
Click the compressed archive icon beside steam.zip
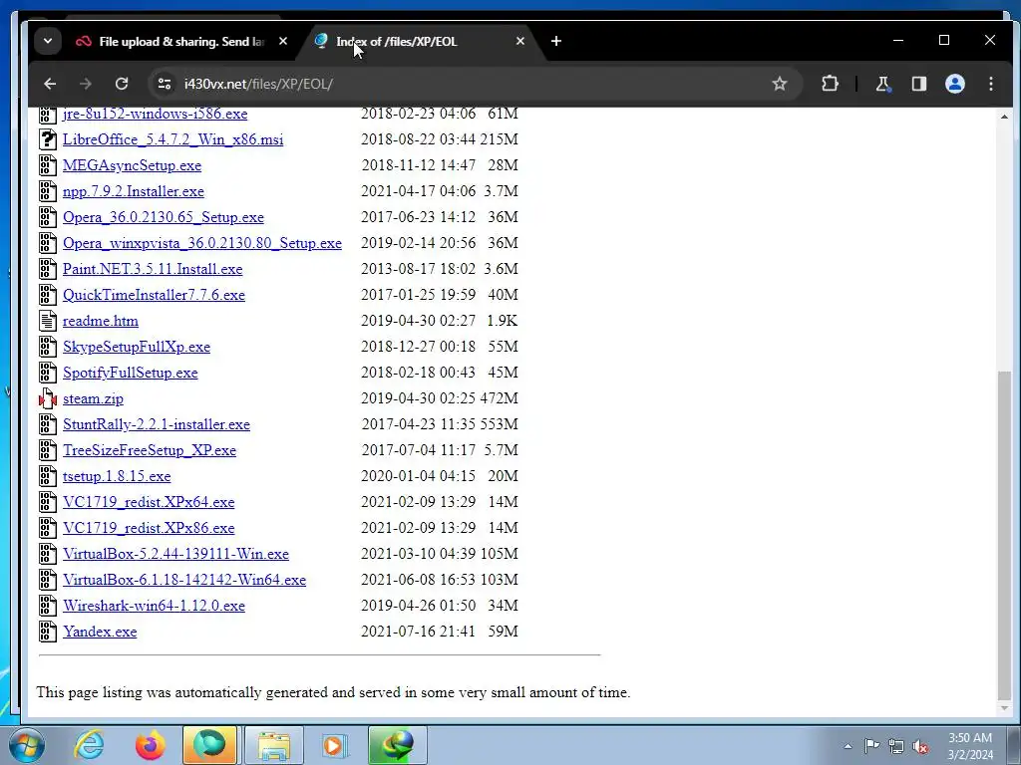click(x=48, y=398)
